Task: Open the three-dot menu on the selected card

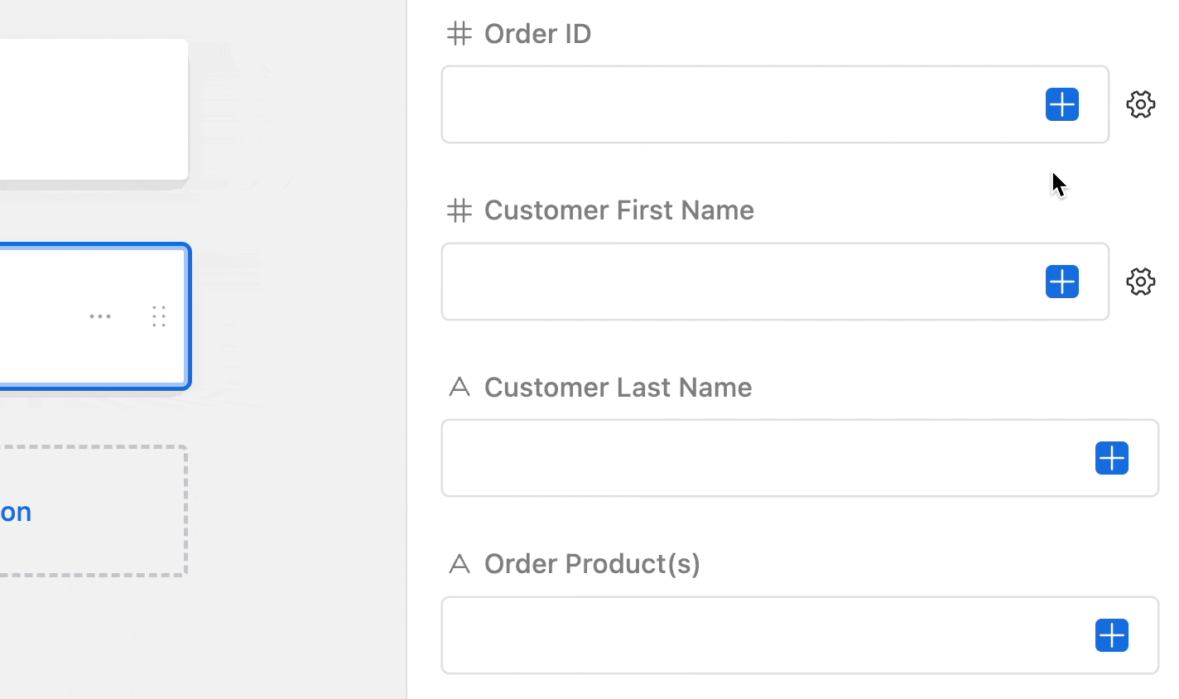Action: pyautogui.click(x=100, y=316)
